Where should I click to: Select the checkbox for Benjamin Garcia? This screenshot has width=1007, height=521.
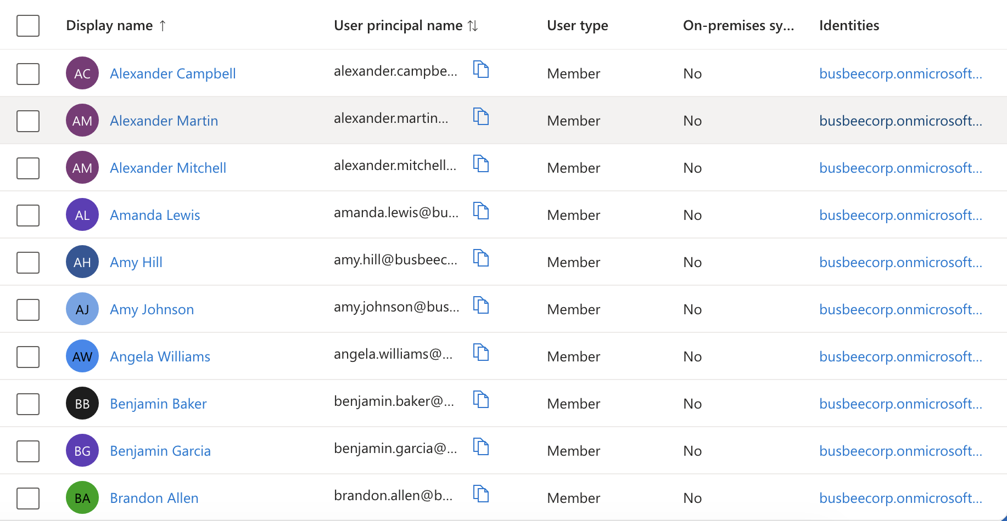click(x=27, y=451)
